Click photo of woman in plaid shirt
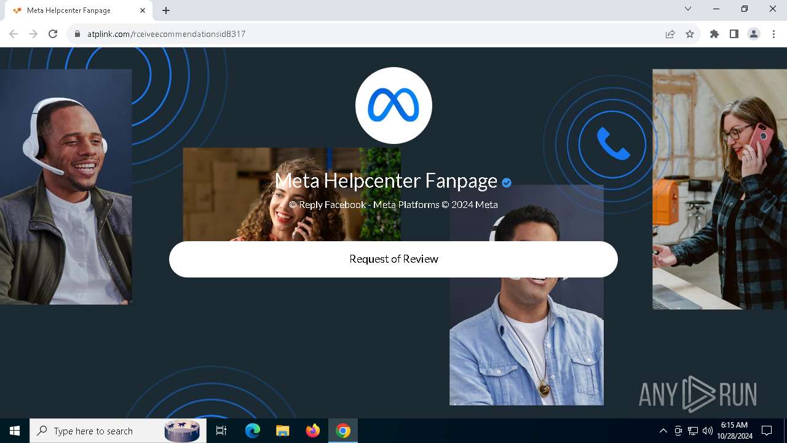 719,189
